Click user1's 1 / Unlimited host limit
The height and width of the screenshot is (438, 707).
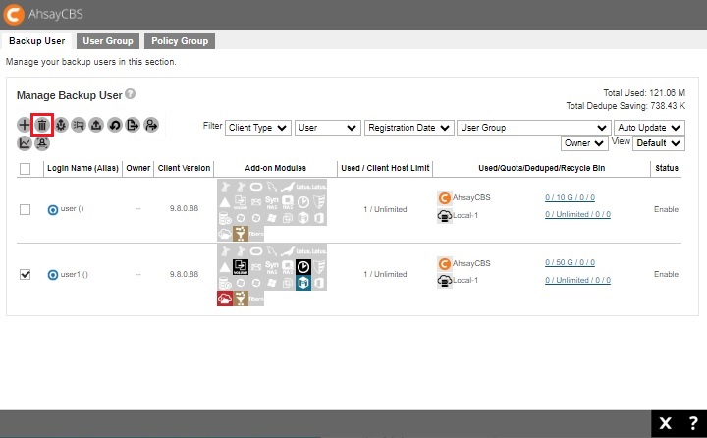pyautogui.click(x=385, y=274)
